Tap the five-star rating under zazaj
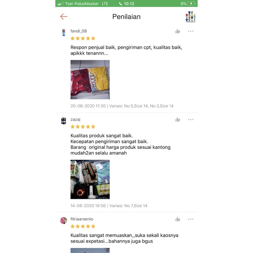 pyautogui.click(x=83, y=126)
